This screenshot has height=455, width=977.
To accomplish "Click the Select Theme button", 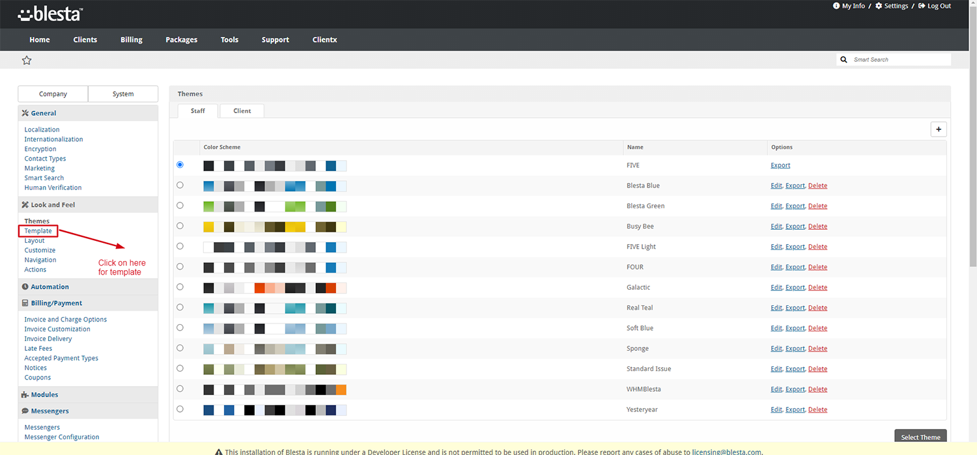I will tap(920, 437).
